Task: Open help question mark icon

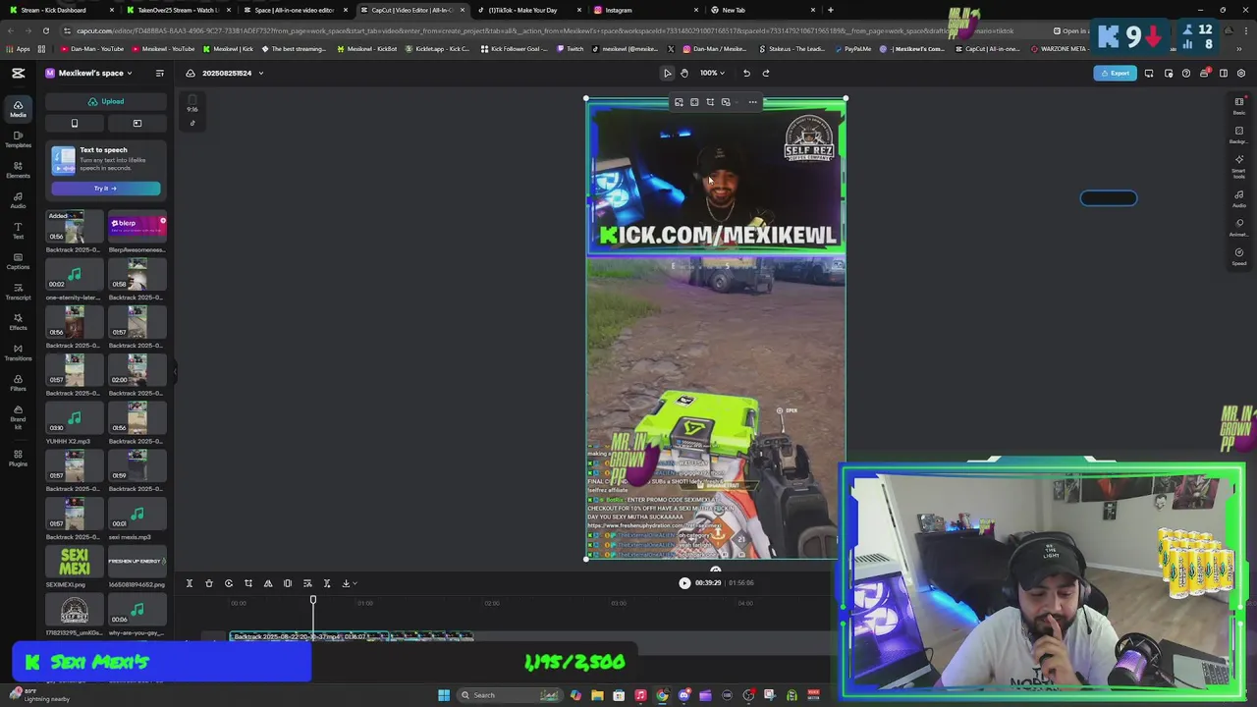Action: pyautogui.click(x=1186, y=73)
